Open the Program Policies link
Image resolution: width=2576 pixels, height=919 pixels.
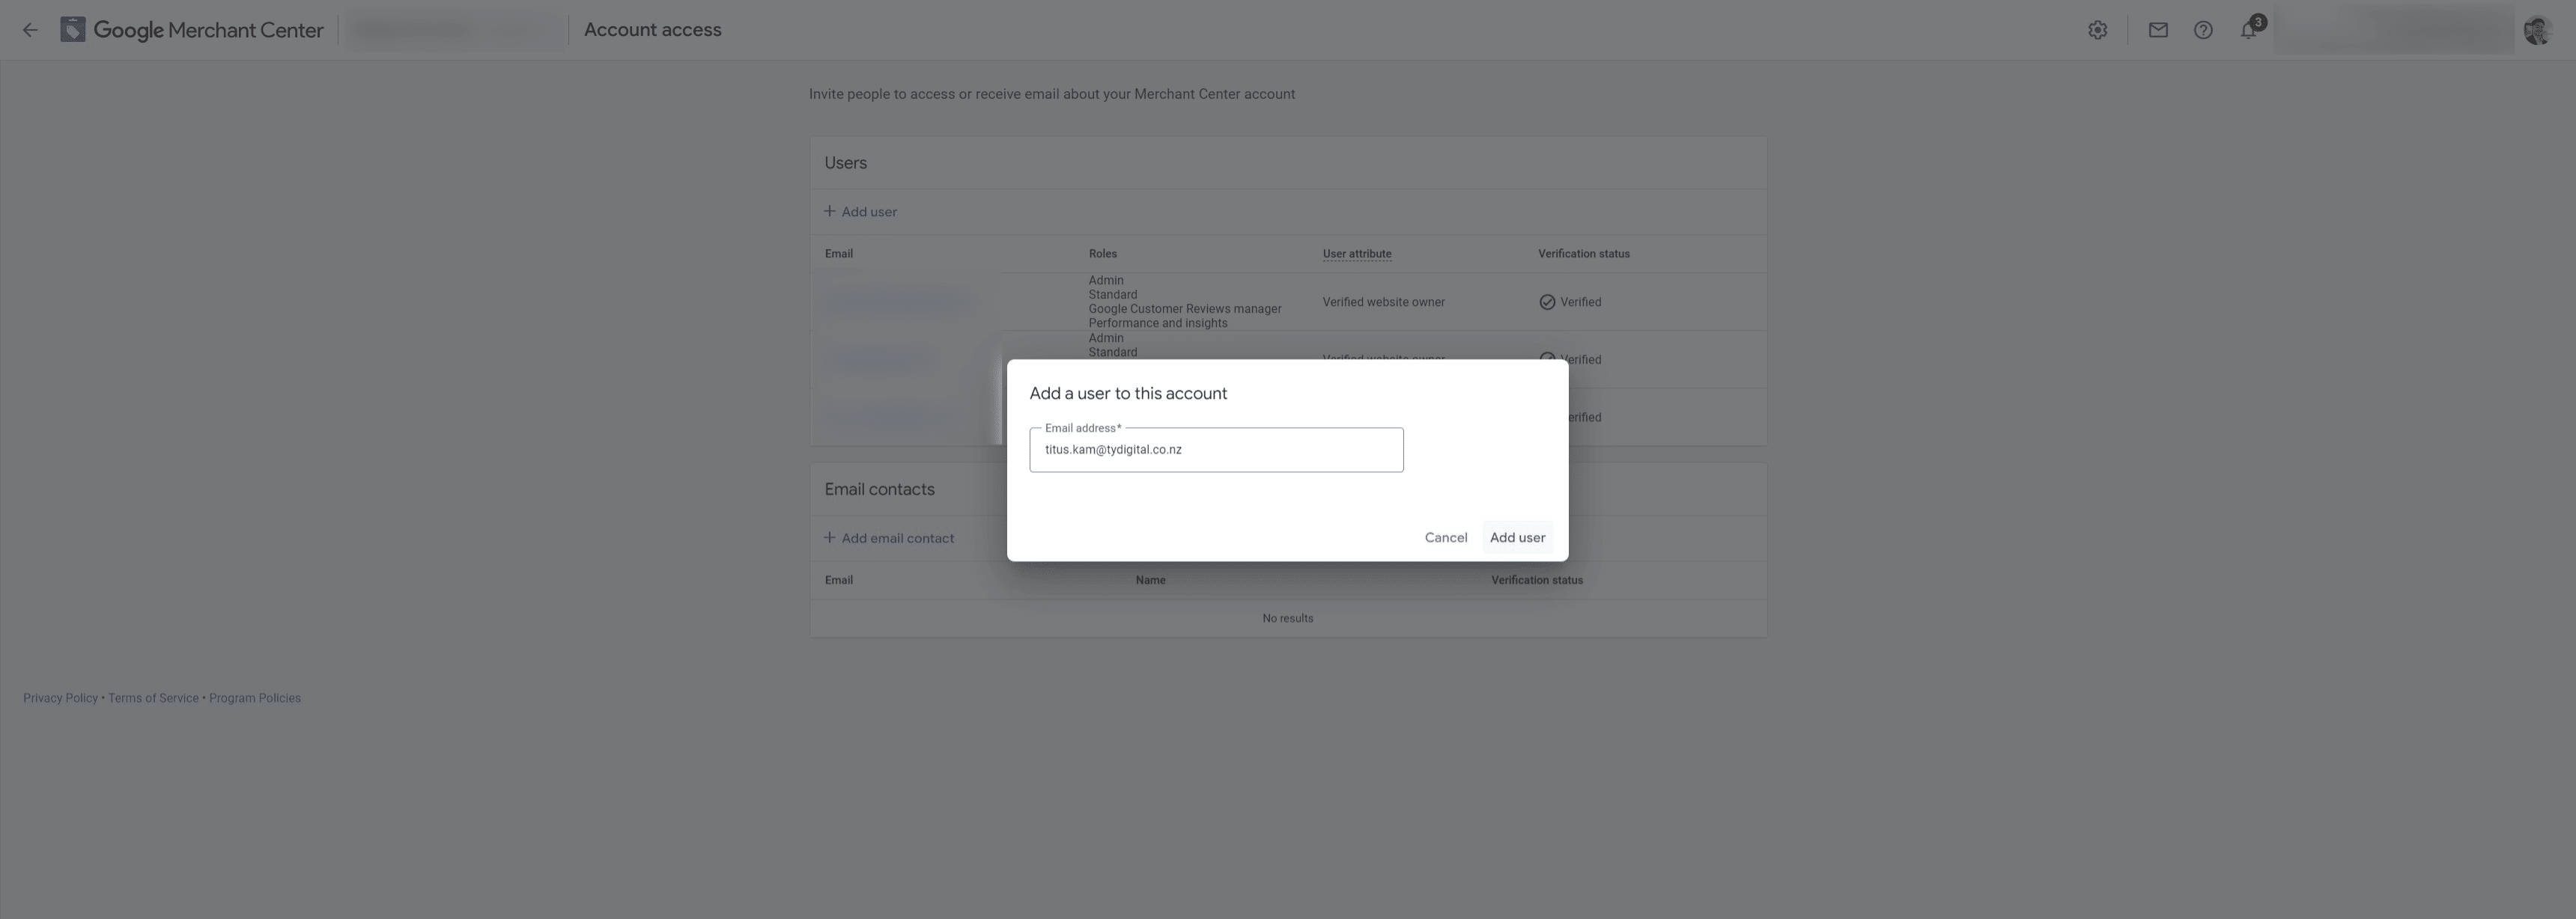[x=254, y=697]
